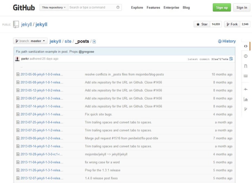
Task: Open commit 'Fix quick site bugs.' message
Action: pos(99,114)
